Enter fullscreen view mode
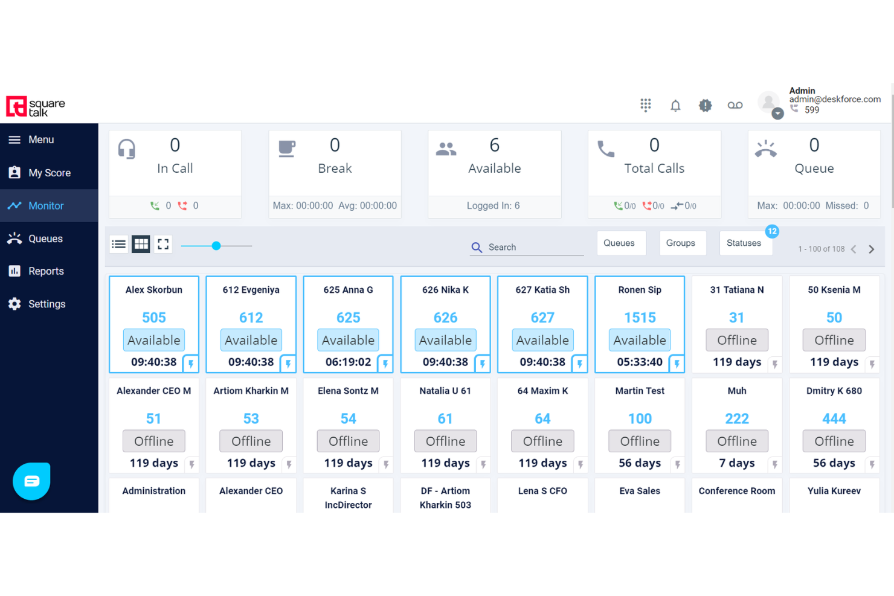 [x=163, y=244]
